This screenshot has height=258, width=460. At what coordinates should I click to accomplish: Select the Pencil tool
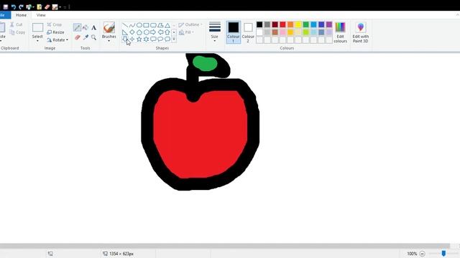77,27
